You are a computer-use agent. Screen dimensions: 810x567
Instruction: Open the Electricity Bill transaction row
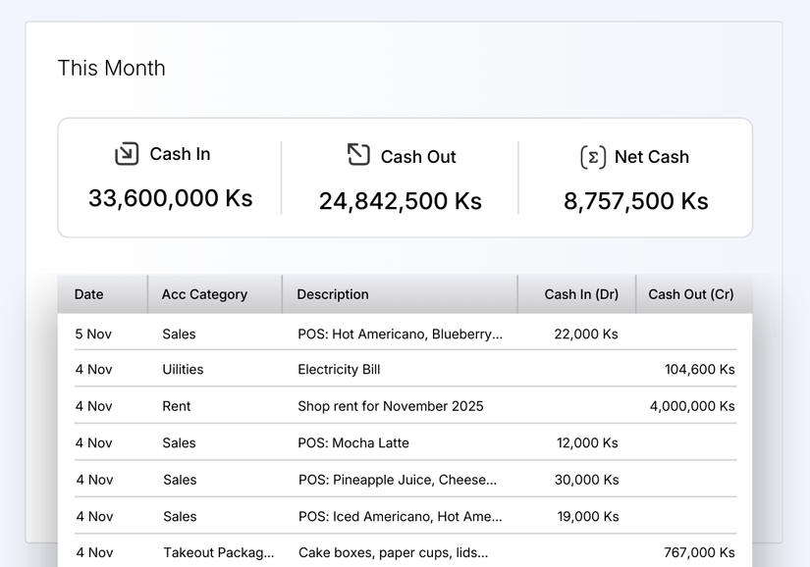pyautogui.click(x=337, y=370)
